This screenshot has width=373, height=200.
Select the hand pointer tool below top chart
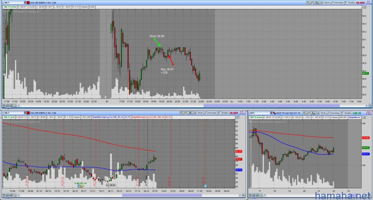[15, 105]
